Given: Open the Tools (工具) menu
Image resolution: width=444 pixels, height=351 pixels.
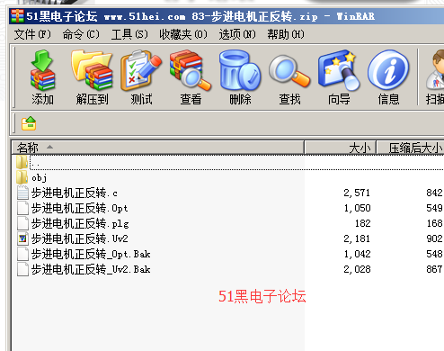Looking at the screenshot, I should point(129,34).
